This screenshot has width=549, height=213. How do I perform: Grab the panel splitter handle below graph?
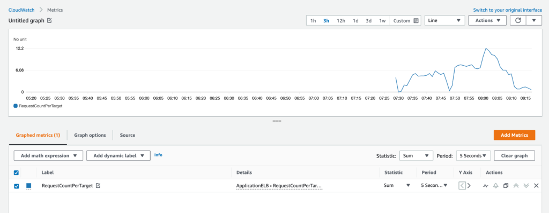(277, 121)
